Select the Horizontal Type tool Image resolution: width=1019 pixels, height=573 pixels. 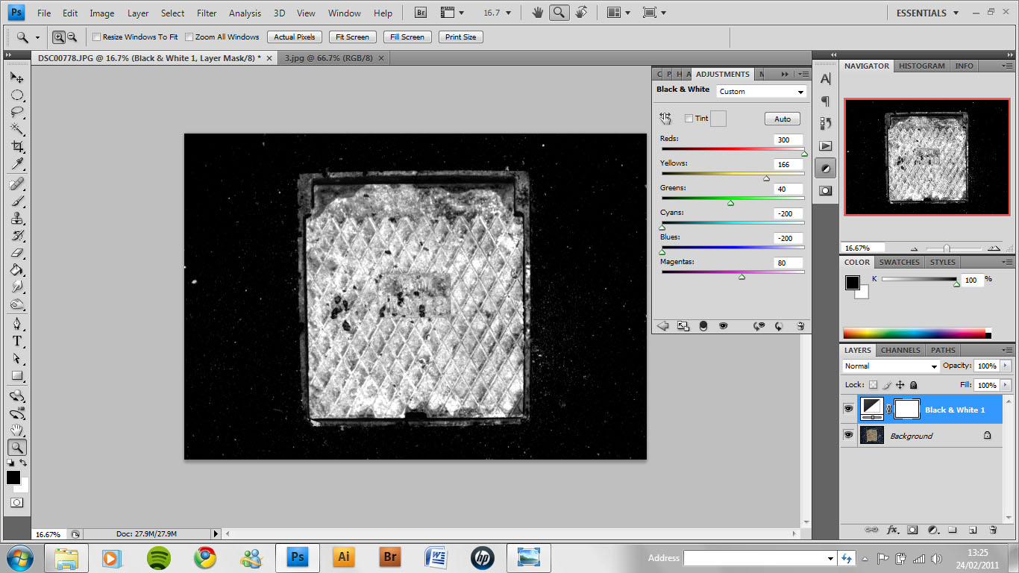tap(17, 341)
